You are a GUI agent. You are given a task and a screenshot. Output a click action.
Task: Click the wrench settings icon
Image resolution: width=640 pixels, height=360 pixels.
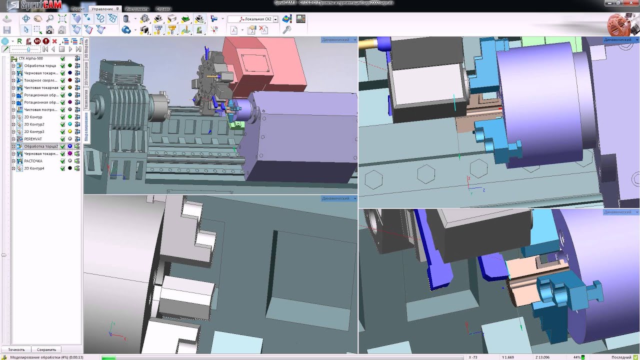[x=287, y=30]
